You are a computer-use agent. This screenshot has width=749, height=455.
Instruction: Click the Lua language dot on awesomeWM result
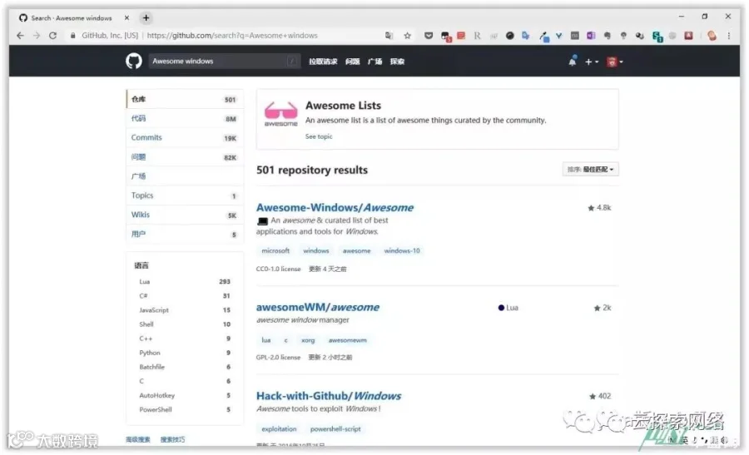pos(501,308)
